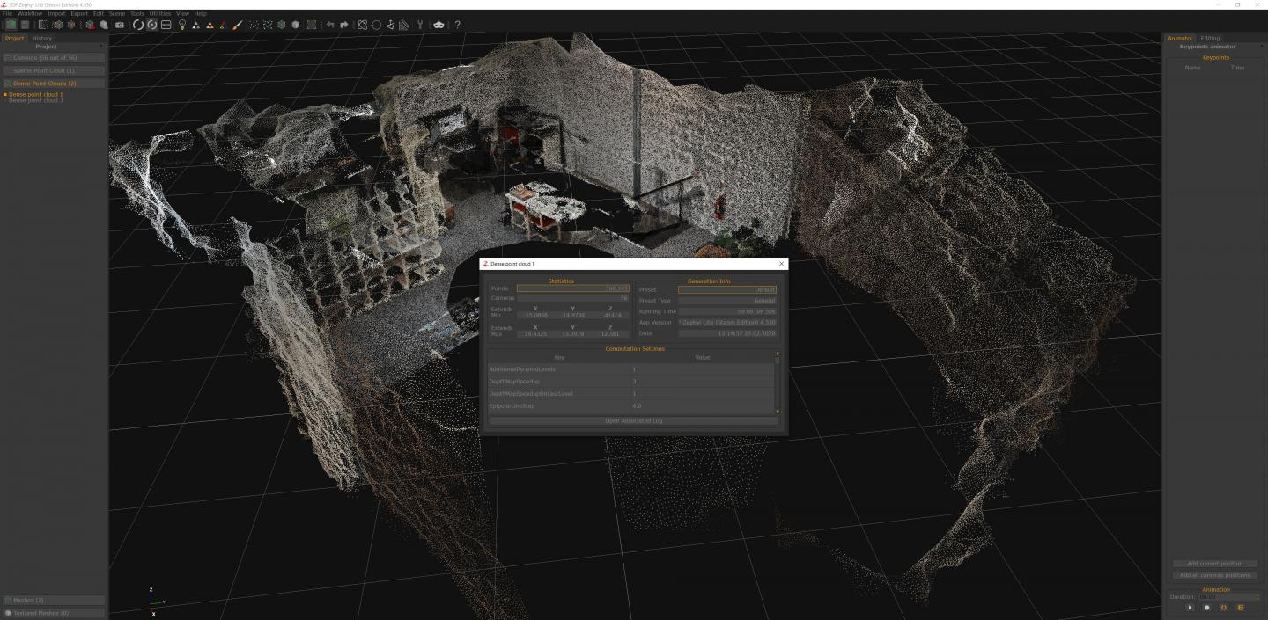Click the redo arrow icon

(x=344, y=25)
